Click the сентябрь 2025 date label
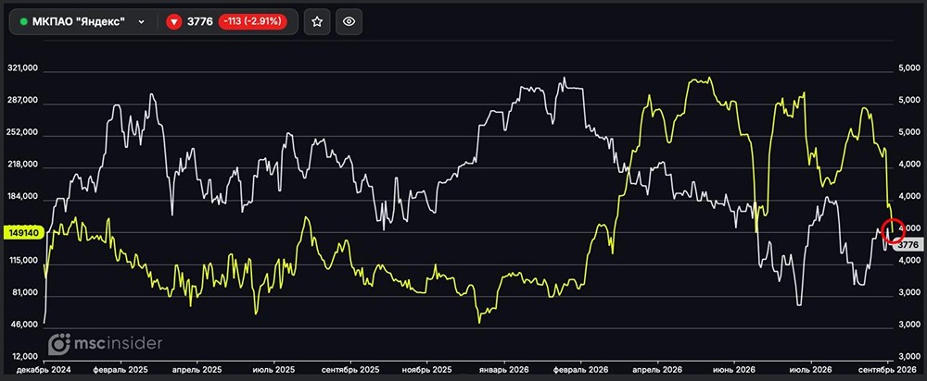Viewport: 927px width, 381px height. 350,370
